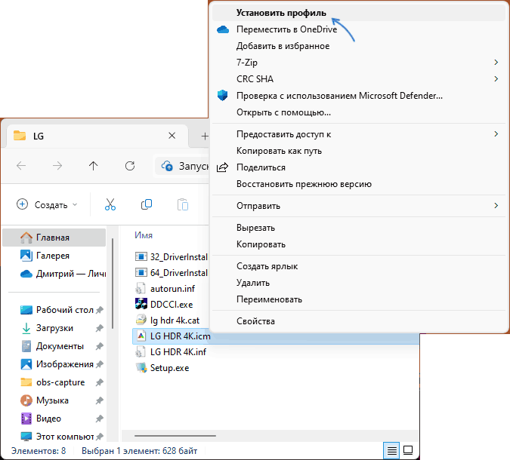Run 'Проверка с использованием Microsoft Defender'
Screen dimensions: 510x460
click(359, 96)
